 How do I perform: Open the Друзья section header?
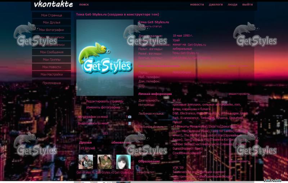coord(85,142)
